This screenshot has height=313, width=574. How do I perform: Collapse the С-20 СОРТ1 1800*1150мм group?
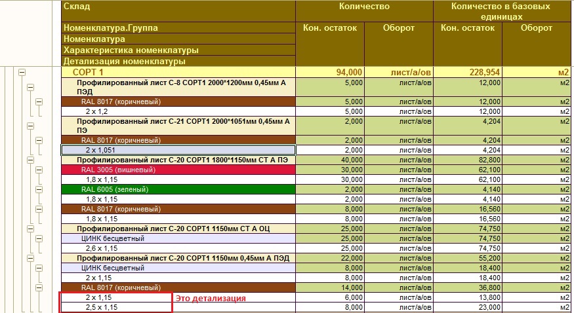click(30, 160)
